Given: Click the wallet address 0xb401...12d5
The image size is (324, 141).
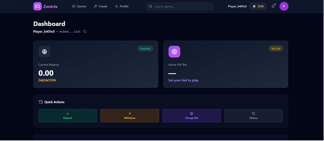Looking at the screenshot, I should (70, 32).
